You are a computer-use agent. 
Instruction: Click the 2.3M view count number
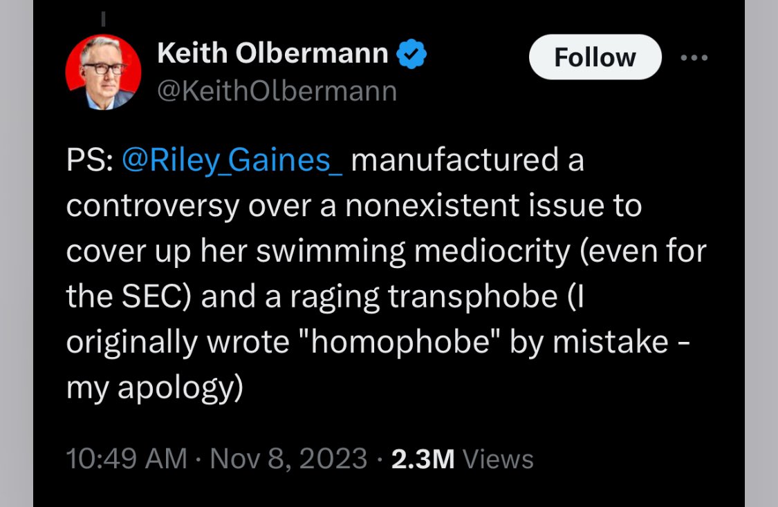coord(423,459)
